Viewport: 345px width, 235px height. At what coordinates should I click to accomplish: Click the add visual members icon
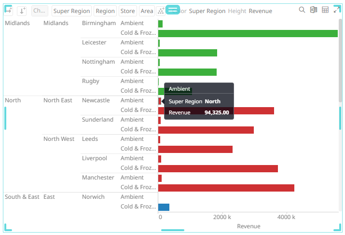pyautogui.click(x=161, y=11)
